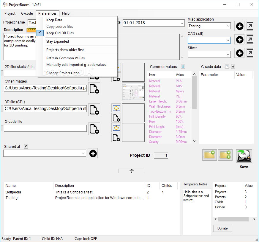Image resolution: width=259 pixels, height=242 pixels.
Task: Select Manually edit imported g-code values
Action: pos(76,65)
